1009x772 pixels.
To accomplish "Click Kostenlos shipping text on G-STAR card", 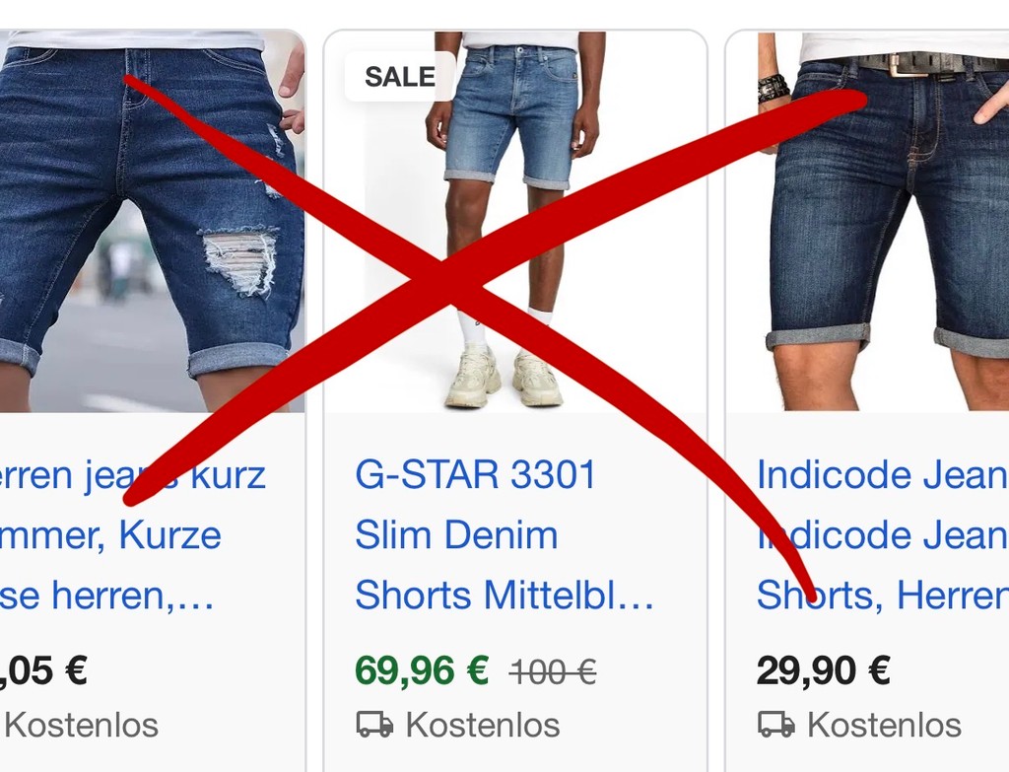I will pyautogui.click(x=483, y=725).
